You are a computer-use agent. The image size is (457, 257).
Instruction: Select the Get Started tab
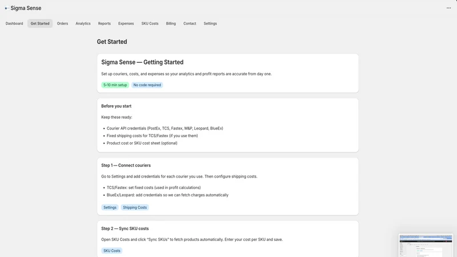tap(40, 23)
